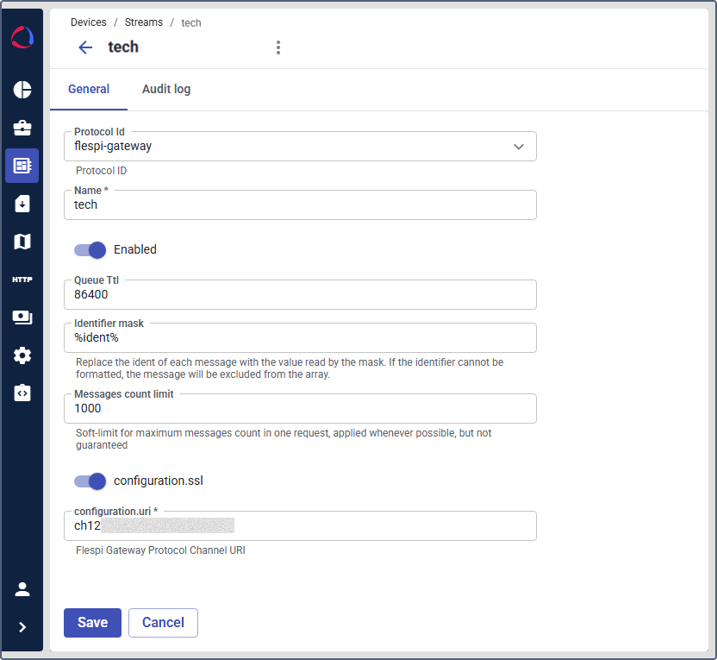Click the Save button
The height and width of the screenshot is (660, 717).
pyautogui.click(x=92, y=623)
